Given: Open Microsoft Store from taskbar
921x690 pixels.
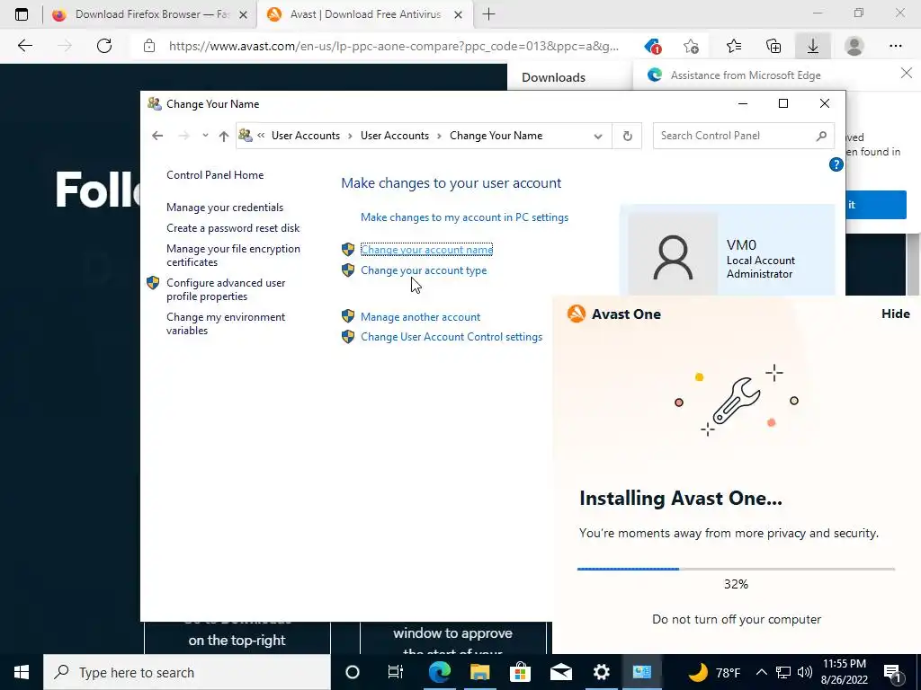Looking at the screenshot, I should (x=521, y=672).
